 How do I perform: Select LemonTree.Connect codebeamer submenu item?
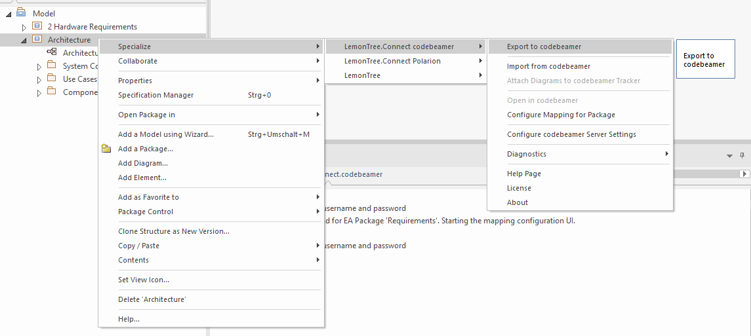tap(405, 47)
